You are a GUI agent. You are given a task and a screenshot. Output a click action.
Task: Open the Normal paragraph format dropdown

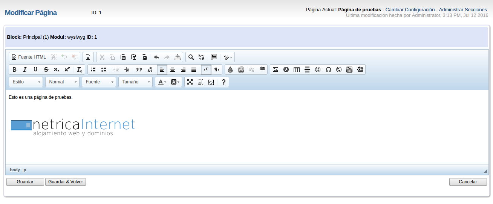[x=62, y=82]
